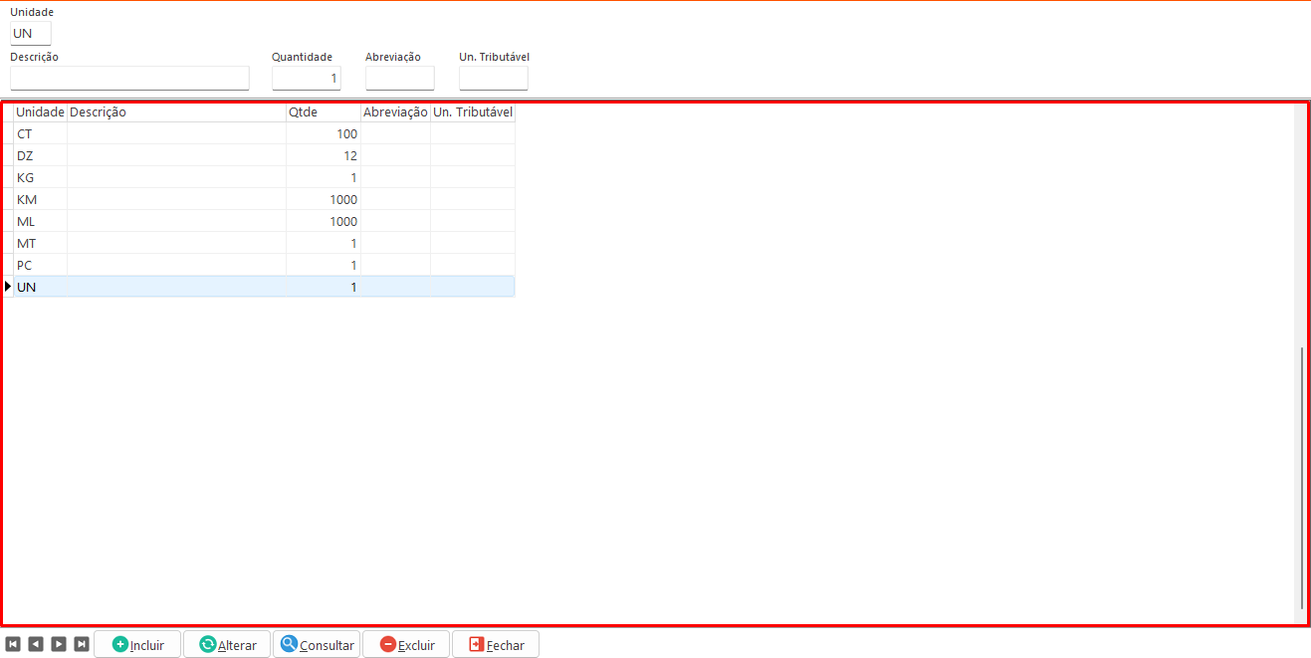Click the Un. Tributável input field

coord(493,79)
